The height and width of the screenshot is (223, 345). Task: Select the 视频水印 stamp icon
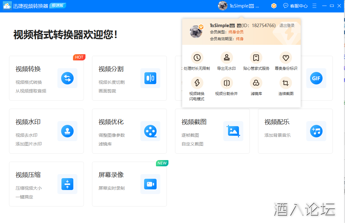(67, 131)
